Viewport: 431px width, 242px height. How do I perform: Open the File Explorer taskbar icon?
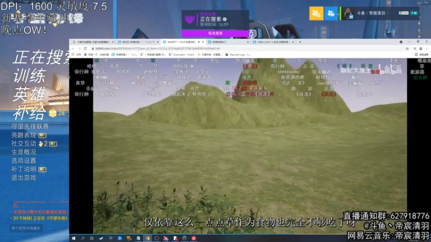pos(129,238)
